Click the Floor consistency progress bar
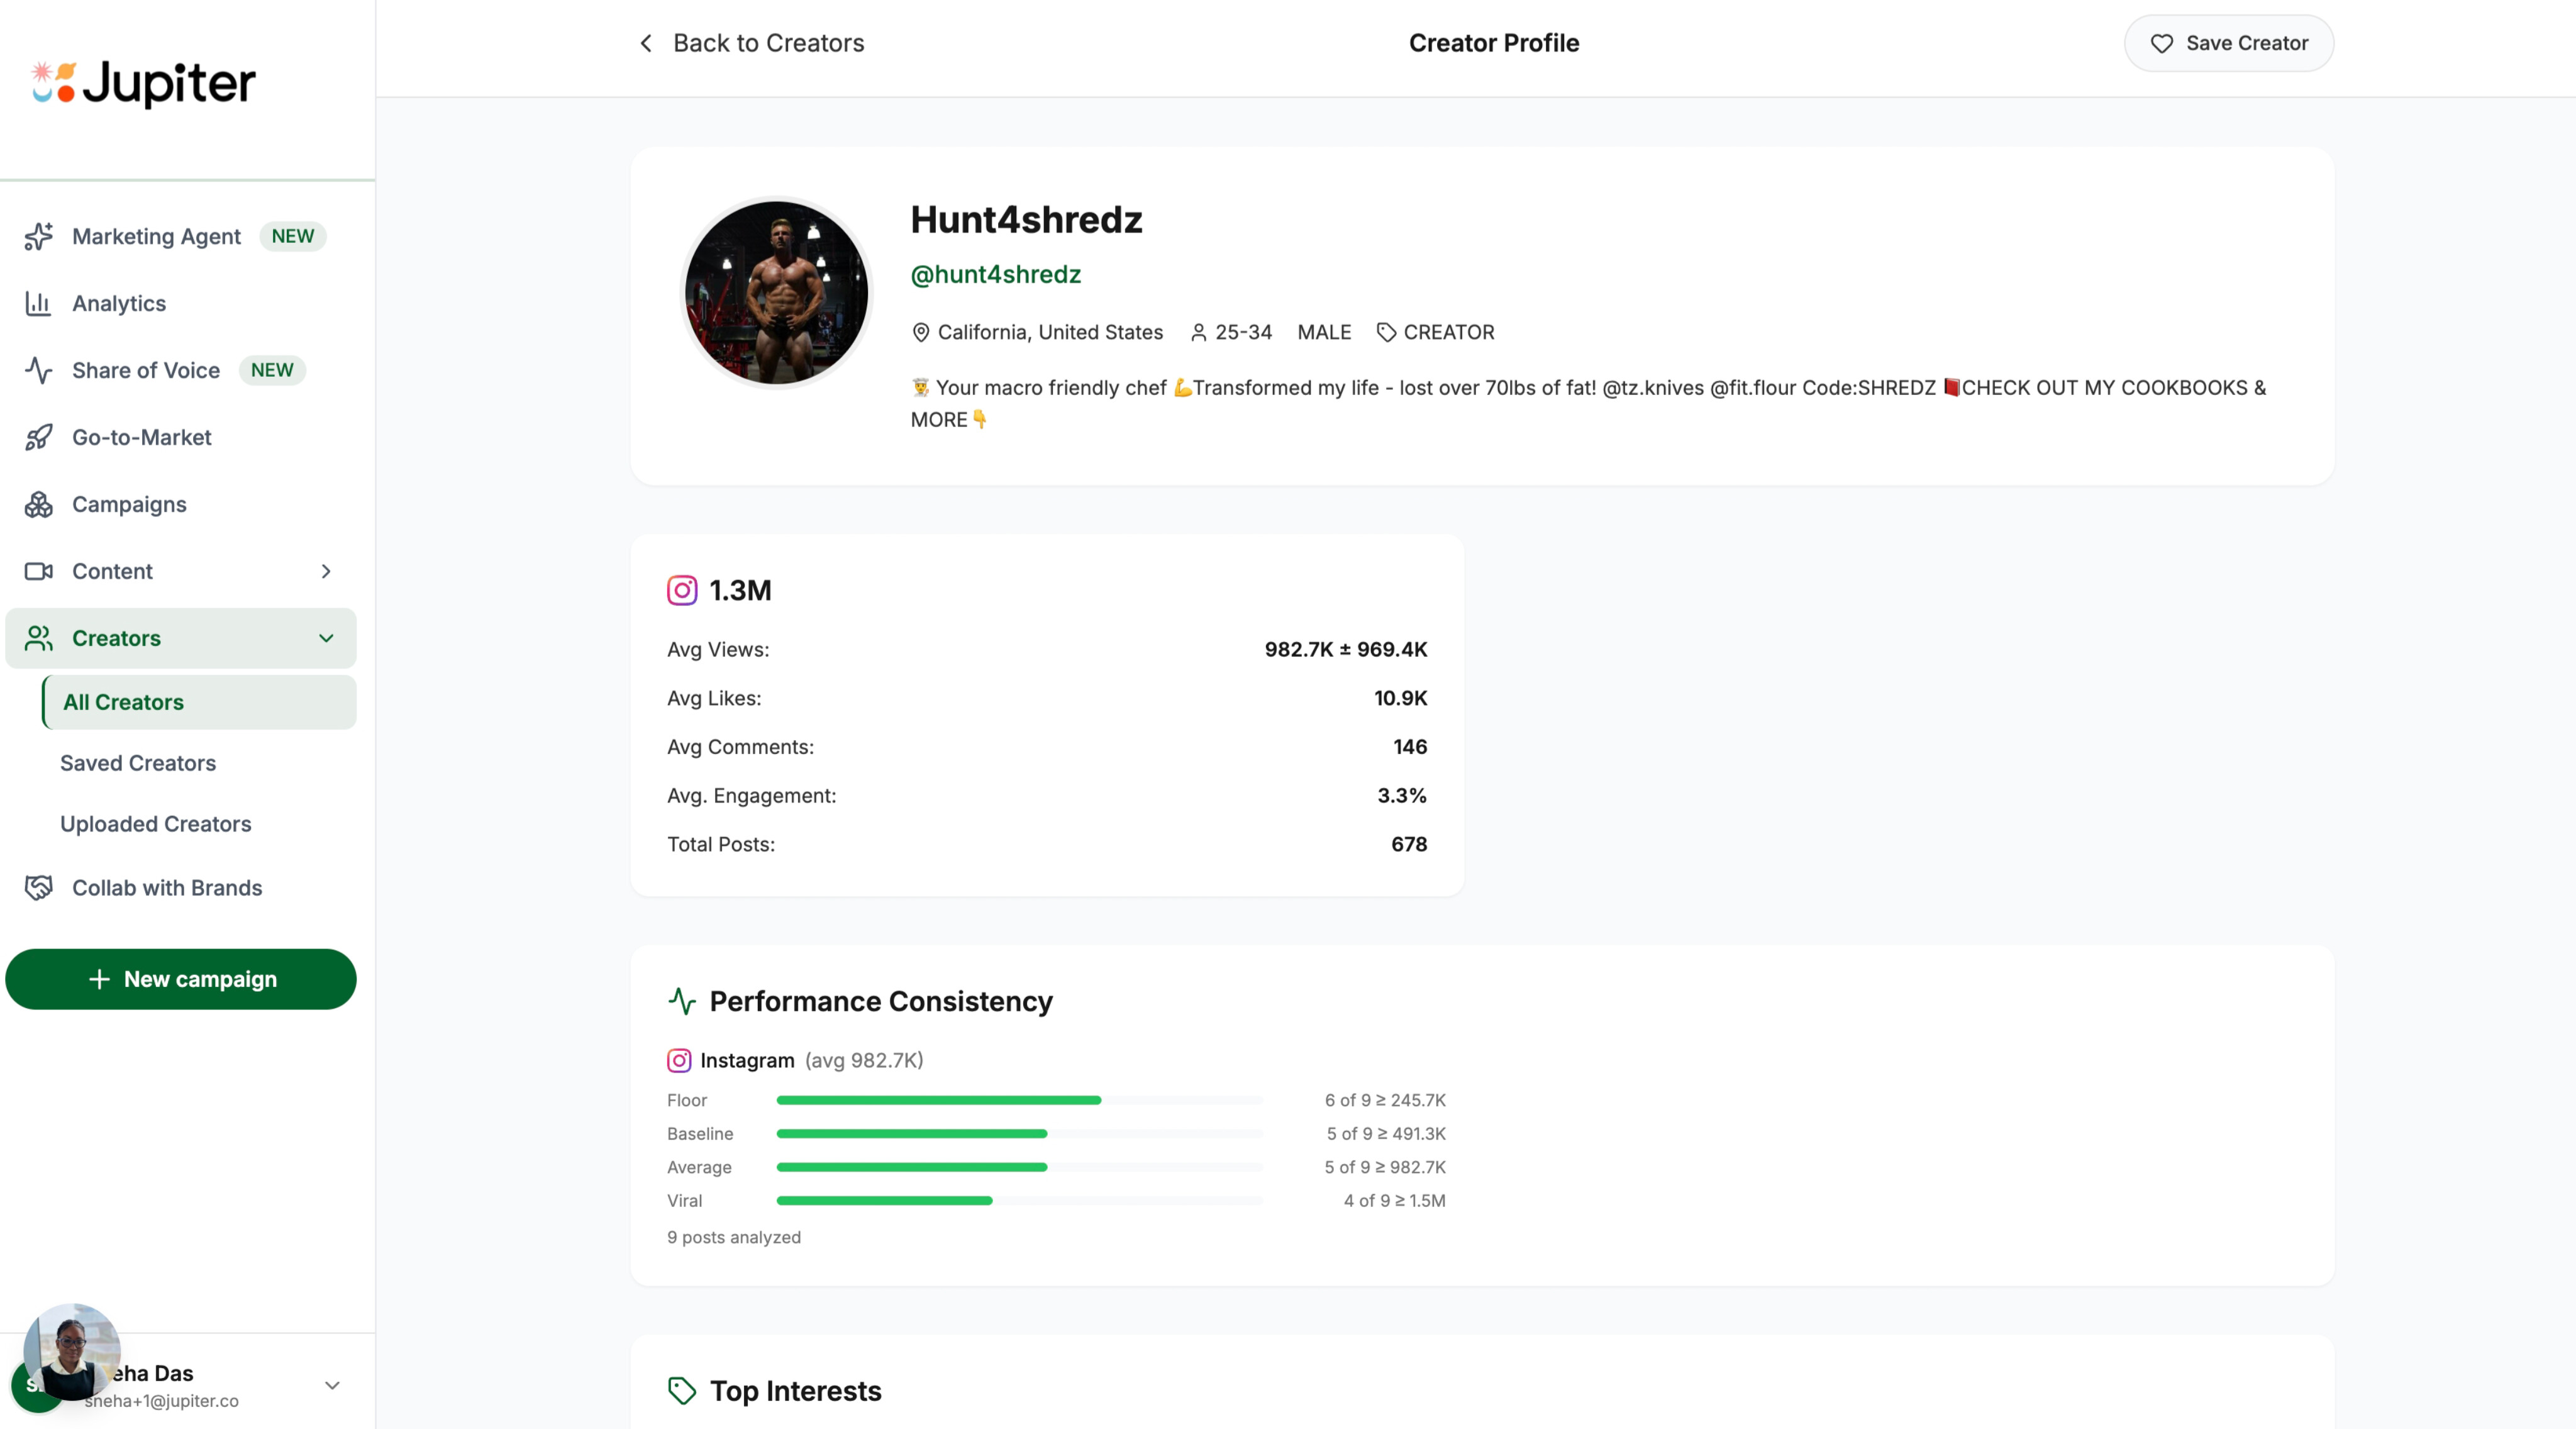Image resolution: width=2576 pixels, height=1429 pixels. (1019, 1100)
